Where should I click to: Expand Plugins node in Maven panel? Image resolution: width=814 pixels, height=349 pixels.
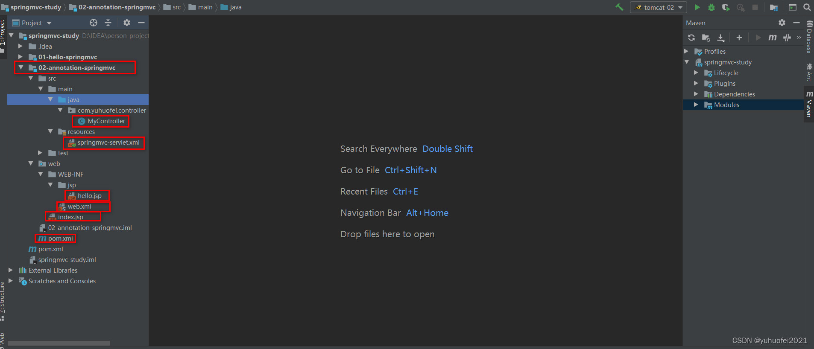point(696,83)
